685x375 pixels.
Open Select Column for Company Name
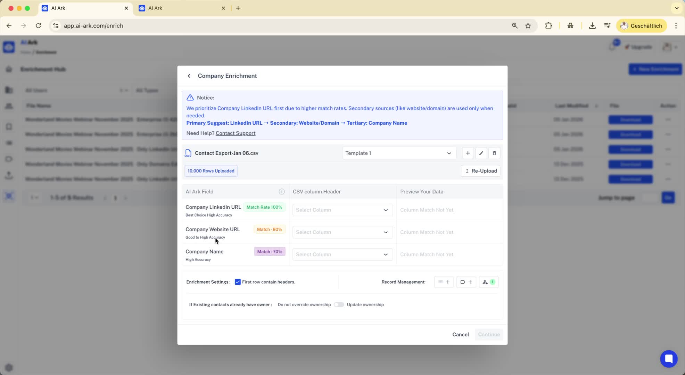point(342,255)
